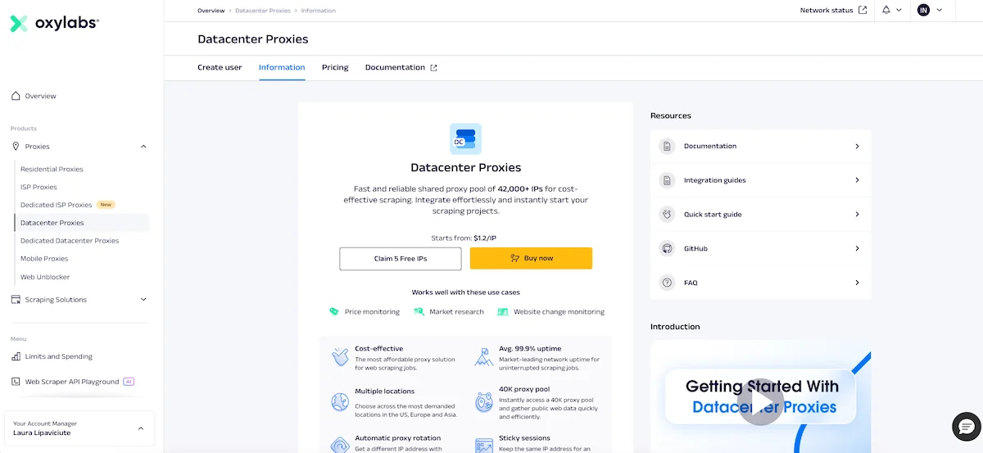Open the notifications bell icon

[x=886, y=10]
